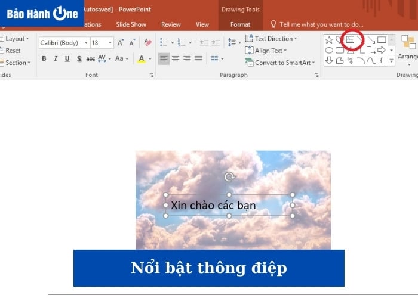Choose the rounded rectangle shape
The image size is (418, 298).
click(x=340, y=50)
